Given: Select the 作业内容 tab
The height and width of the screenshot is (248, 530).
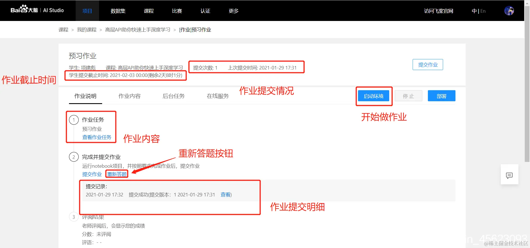Looking at the screenshot, I should 129,96.
